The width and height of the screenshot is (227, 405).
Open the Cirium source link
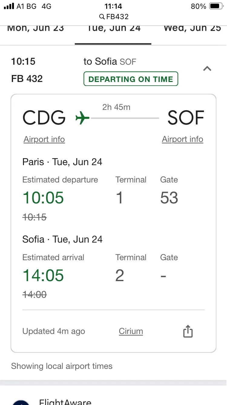click(x=131, y=331)
